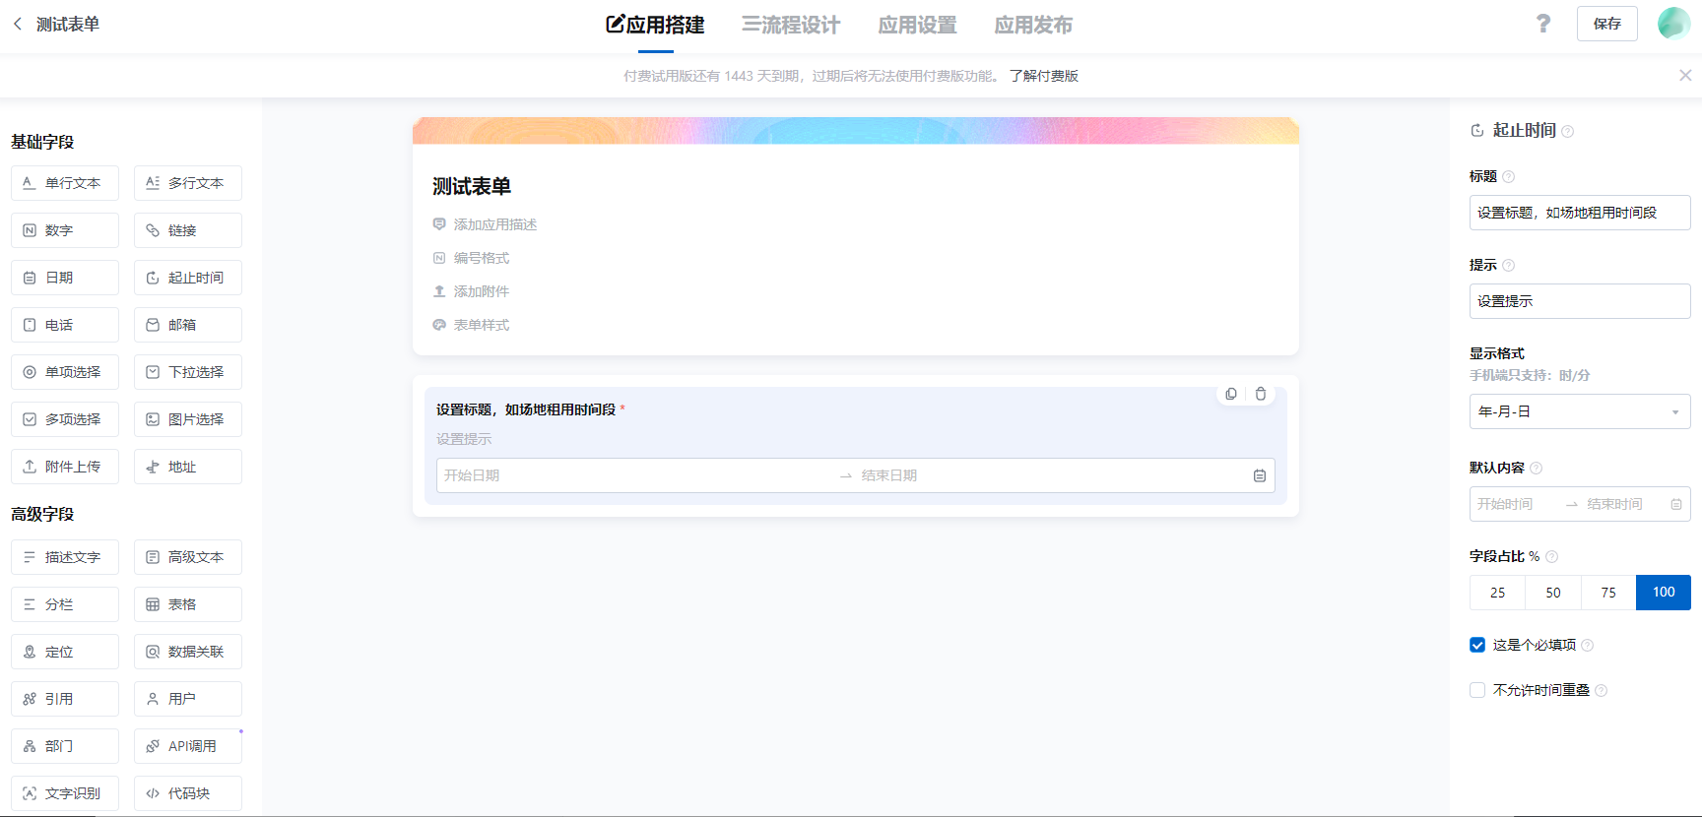The width and height of the screenshot is (1702, 817).
Task: Add a 部门 field
Action: [65, 746]
